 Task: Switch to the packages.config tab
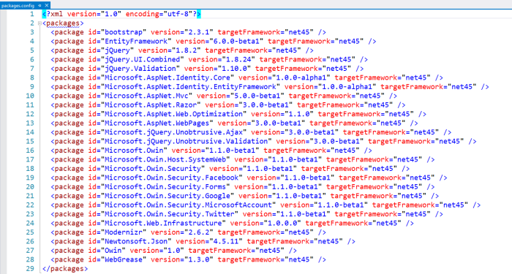point(18,5)
